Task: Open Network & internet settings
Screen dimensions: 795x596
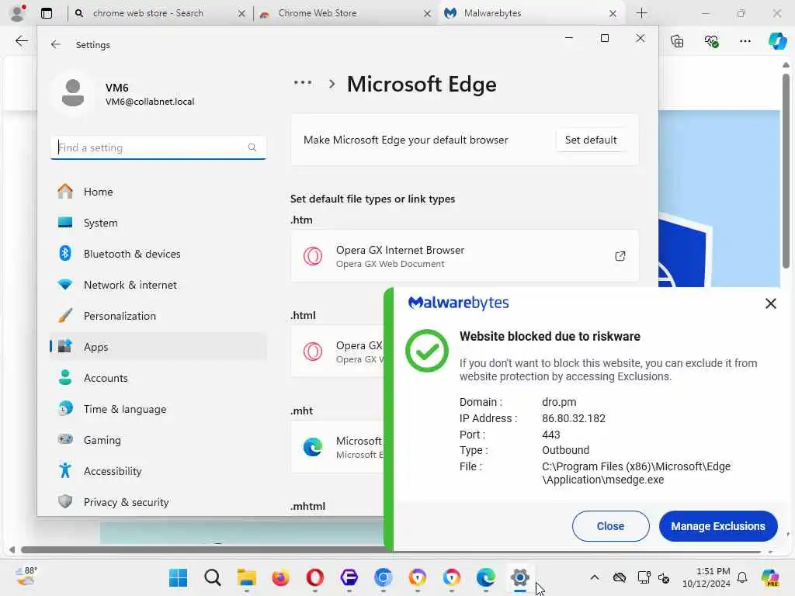Action: point(158,285)
